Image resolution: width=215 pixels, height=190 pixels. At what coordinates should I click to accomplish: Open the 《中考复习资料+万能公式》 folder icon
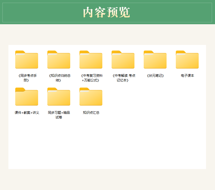pyautogui.click(x=91, y=60)
